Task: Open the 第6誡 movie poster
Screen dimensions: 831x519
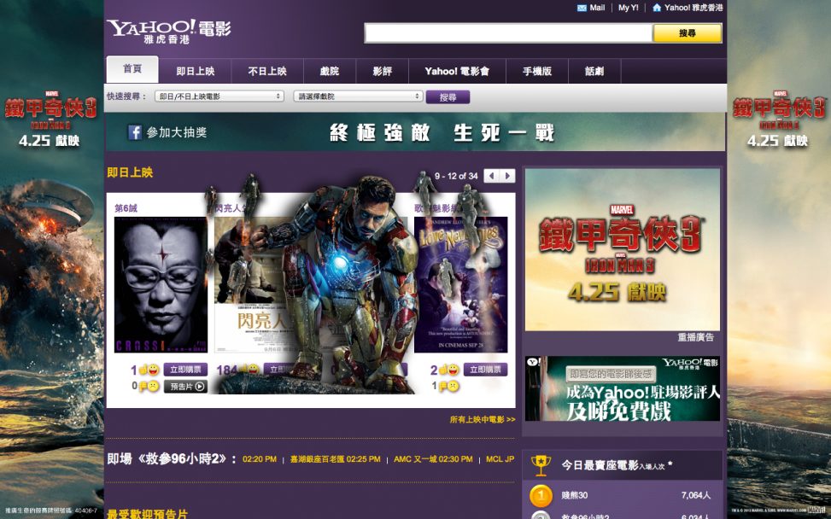Action: click(x=161, y=285)
